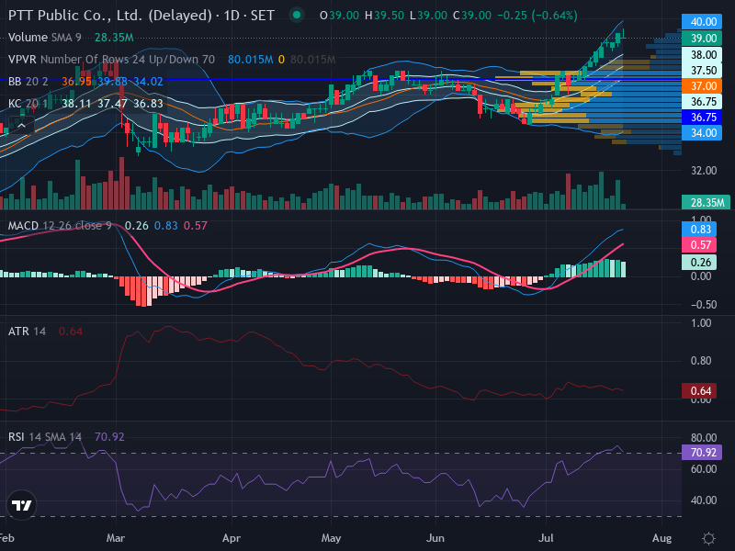Click the purple RSI 70.92 label
Screen dimensions: 735x551
click(702, 453)
